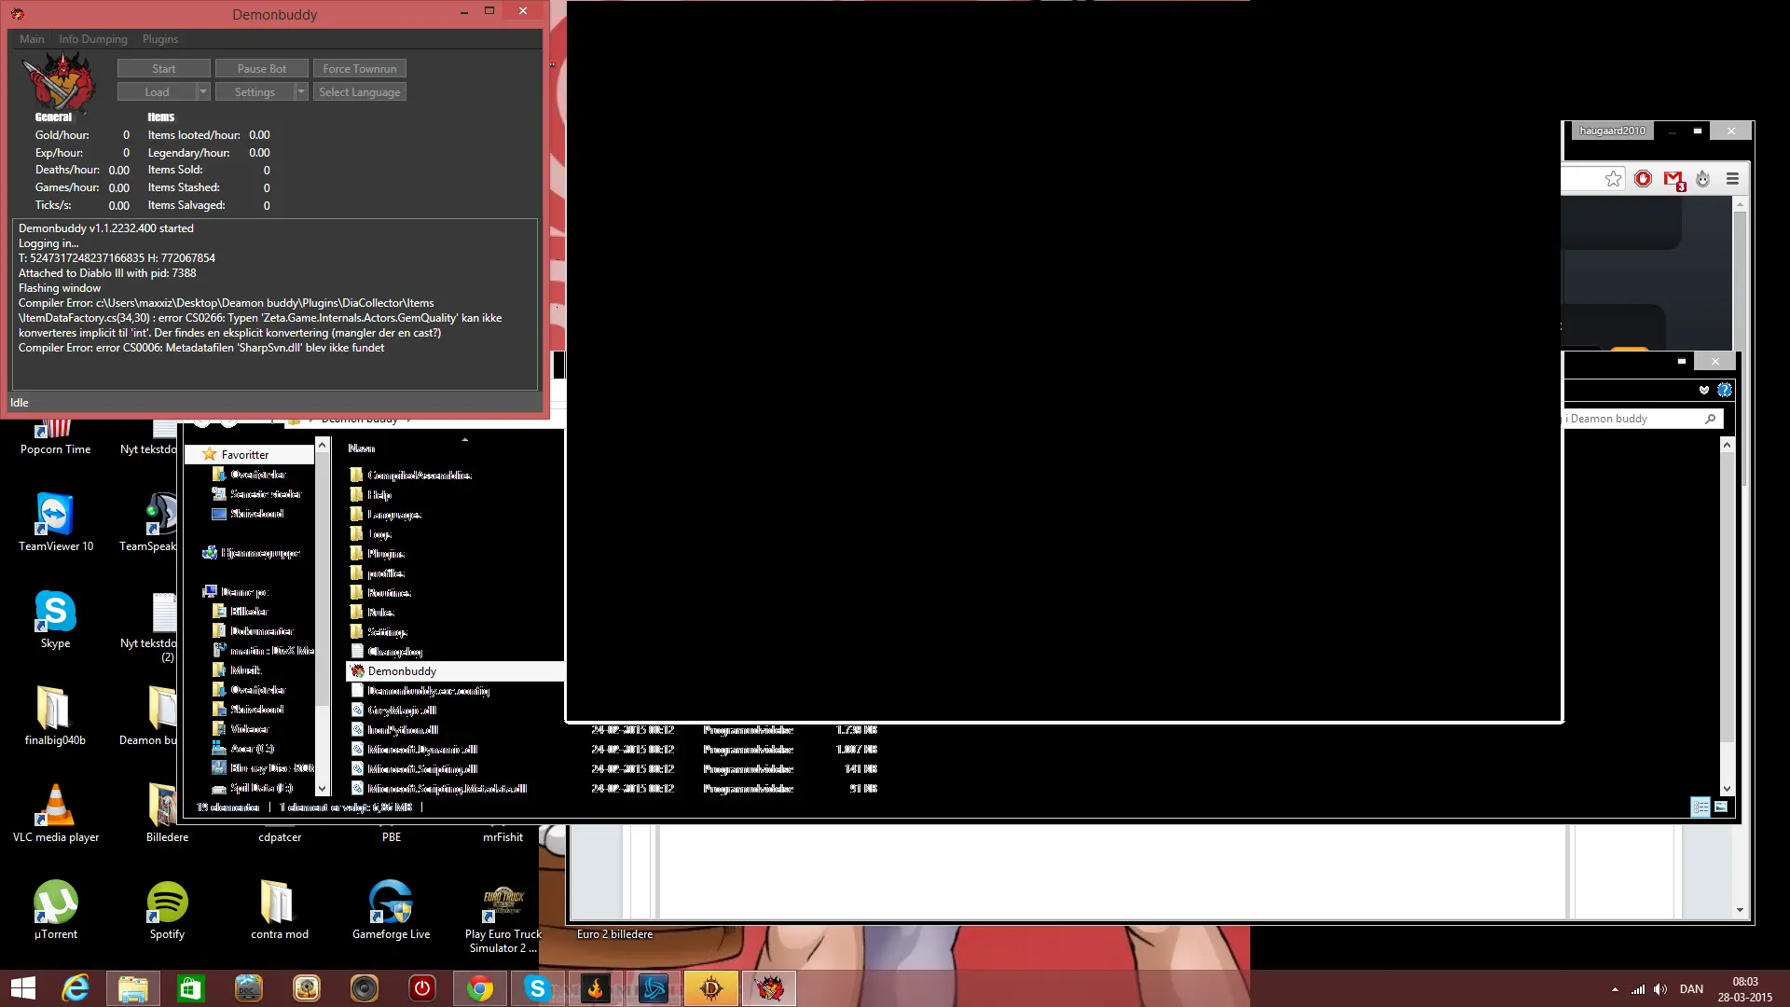Switch to the Info Dumping tab
Viewport: 1790px width, 1007px height.
coord(93,39)
